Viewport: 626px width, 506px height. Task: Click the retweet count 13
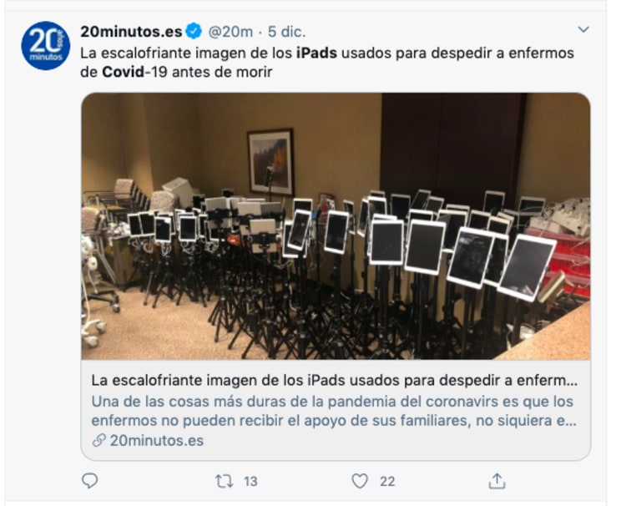[x=250, y=482]
